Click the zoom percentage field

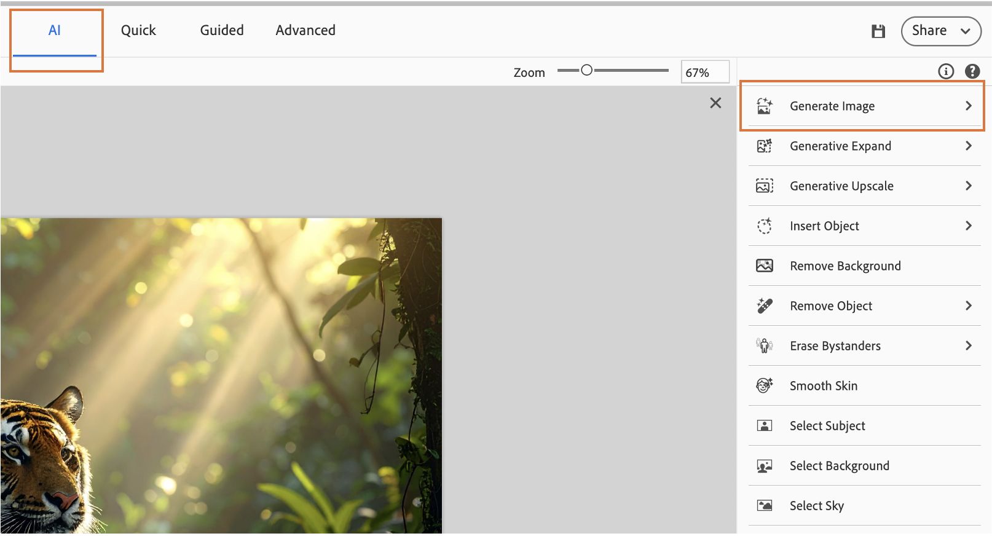point(705,72)
